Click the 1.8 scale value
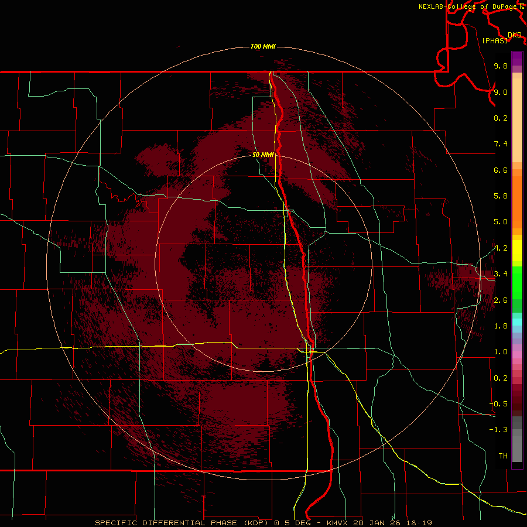 [501, 326]
